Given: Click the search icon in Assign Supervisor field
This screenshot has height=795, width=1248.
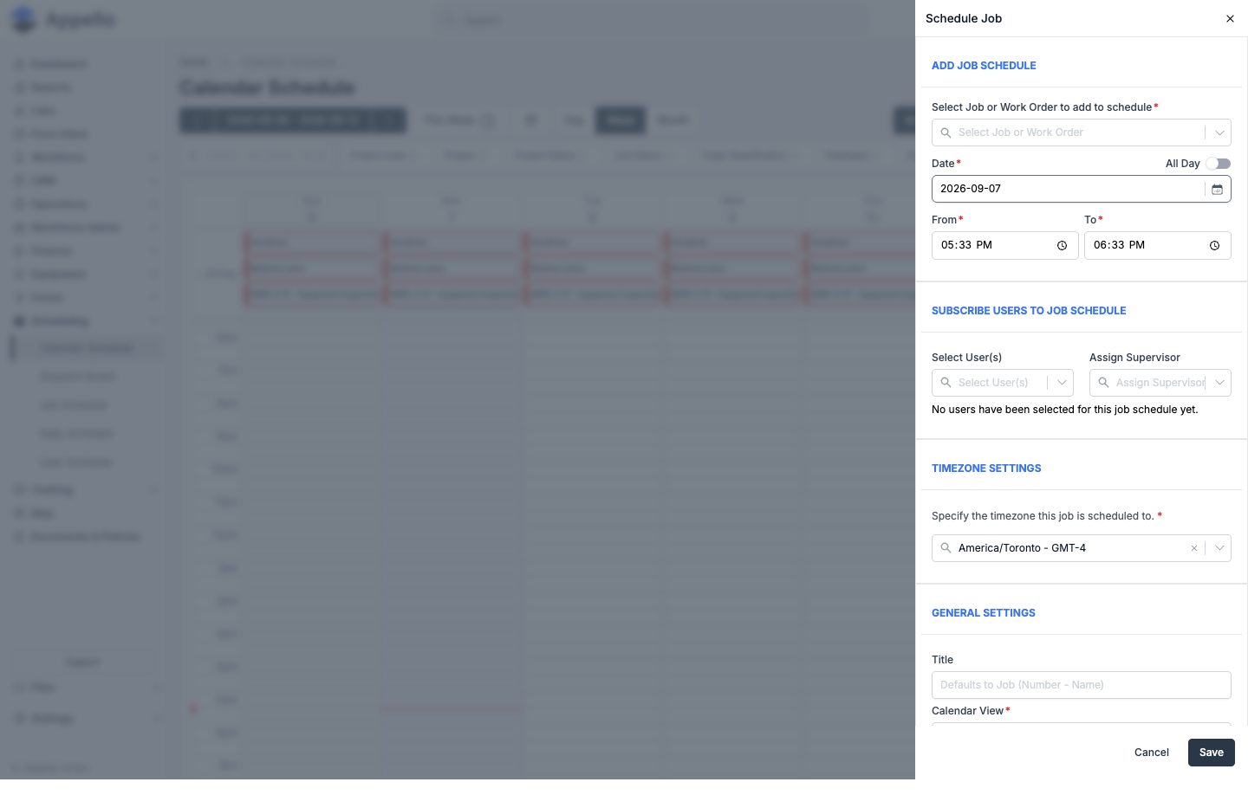Looking at the screenshot, I should click(x=1103, y=383).
